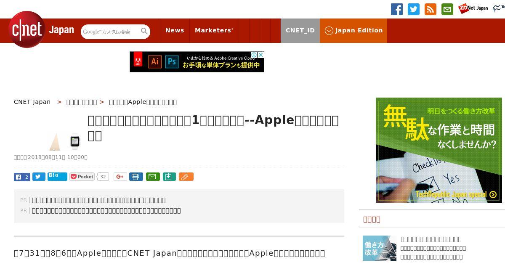Screen dimensions: 505x265
Task: Open the sidebar article headline next to thumbnail
Action: click(x=431, y=239)
